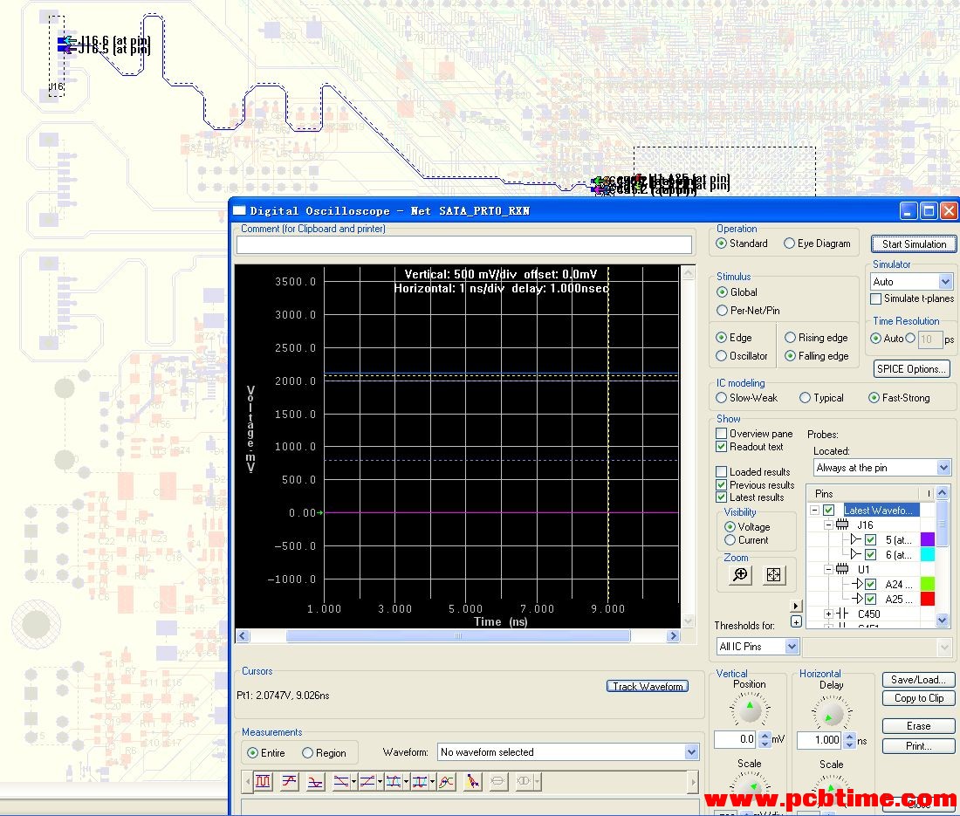Click Erase button

click(x=918, y=726)
